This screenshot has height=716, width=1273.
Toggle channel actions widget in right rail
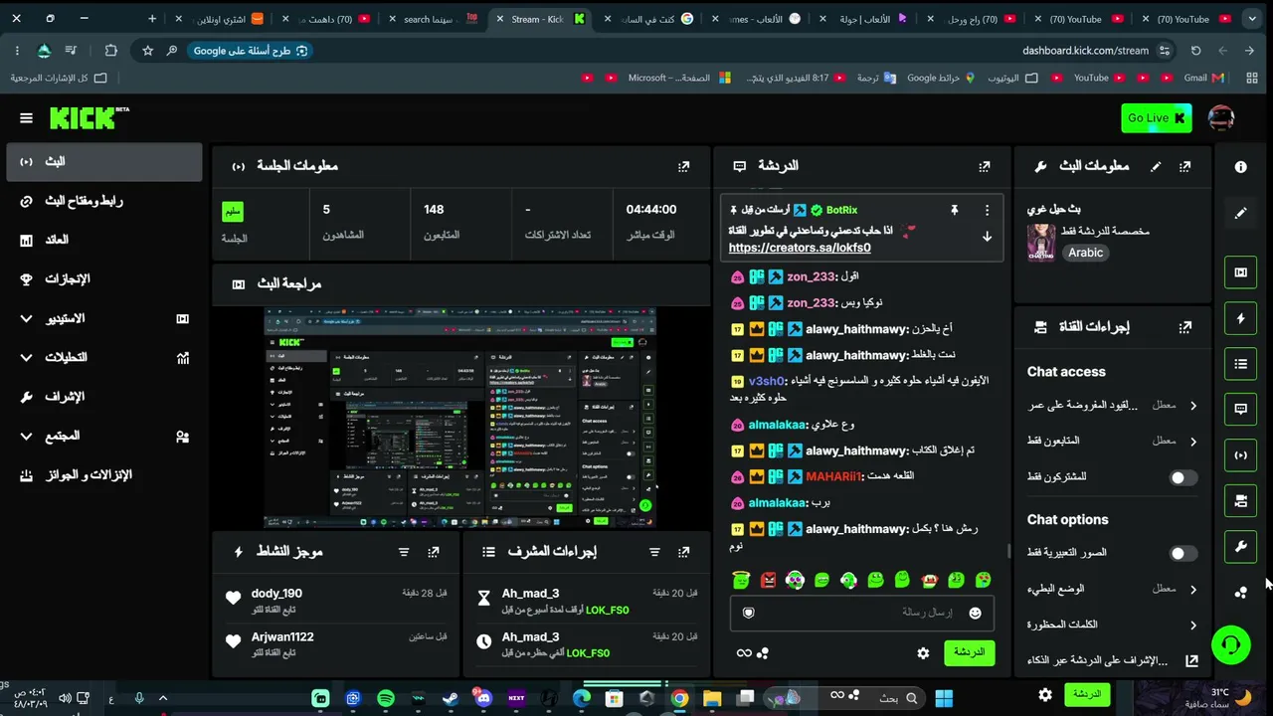[x=1240, y=501]
